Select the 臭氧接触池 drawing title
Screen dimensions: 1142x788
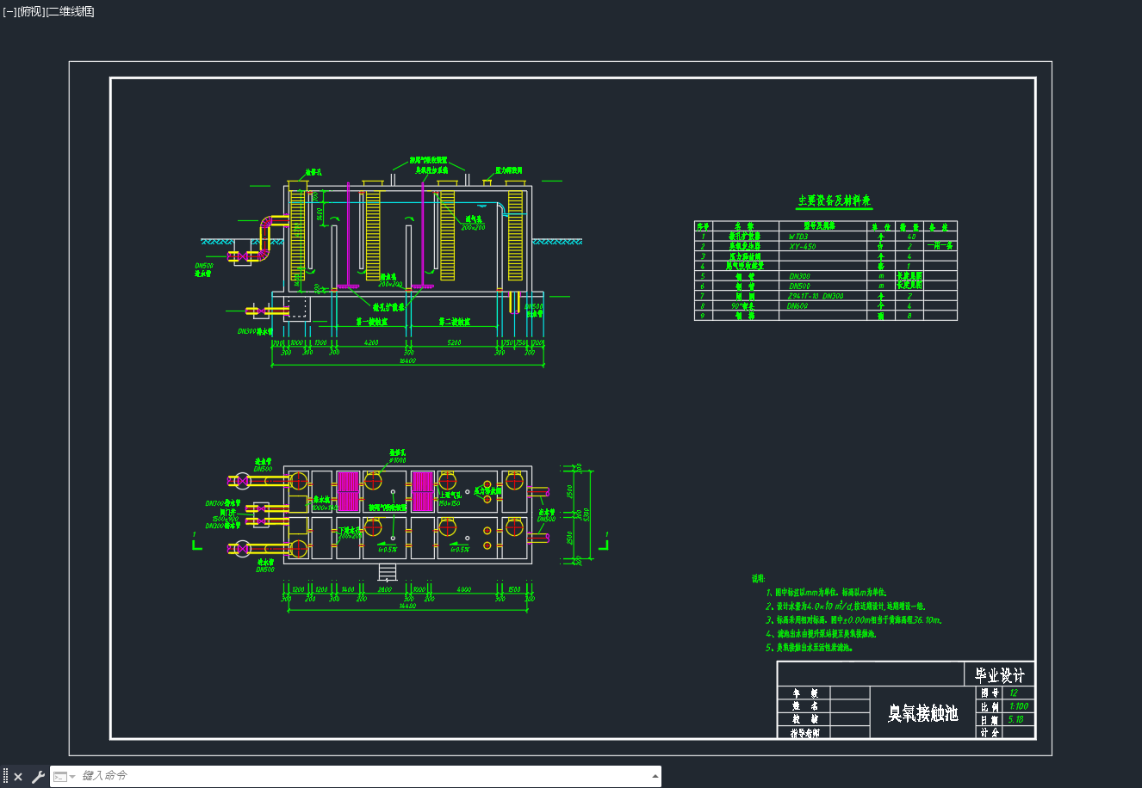pos(922,712)
